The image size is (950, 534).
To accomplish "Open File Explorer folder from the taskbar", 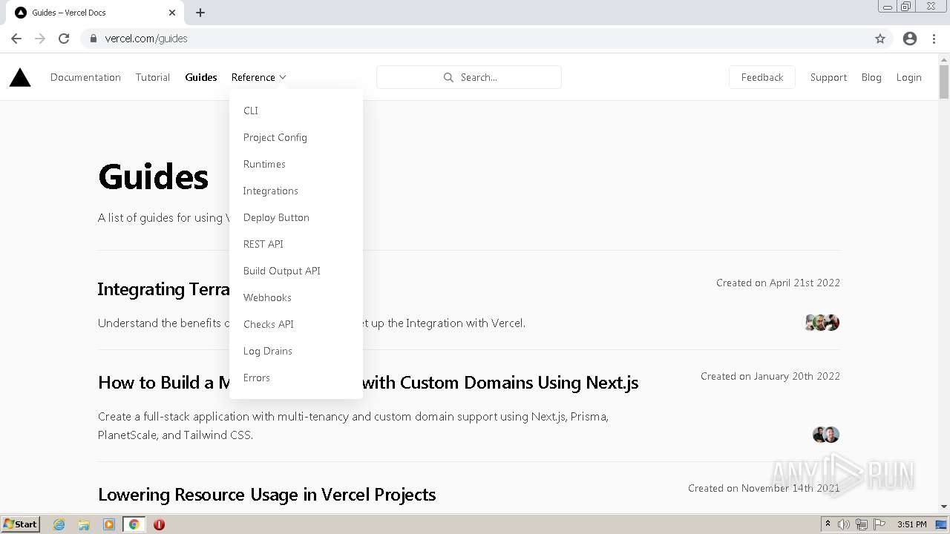I will tap(84, 524).
